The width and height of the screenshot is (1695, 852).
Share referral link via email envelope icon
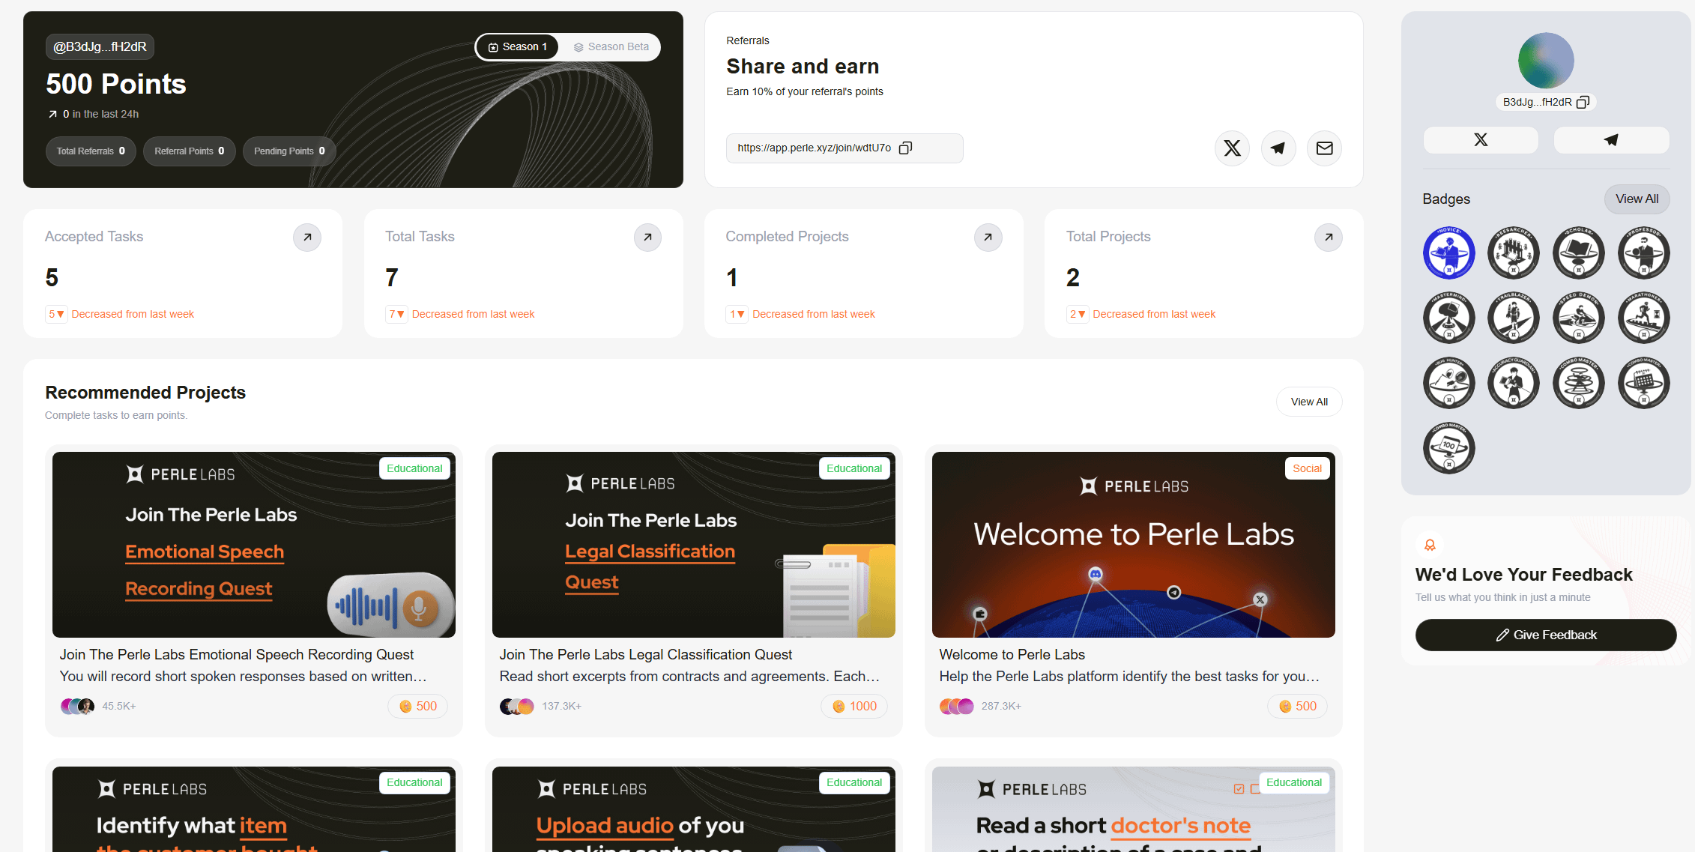[x=1324, y=148]
